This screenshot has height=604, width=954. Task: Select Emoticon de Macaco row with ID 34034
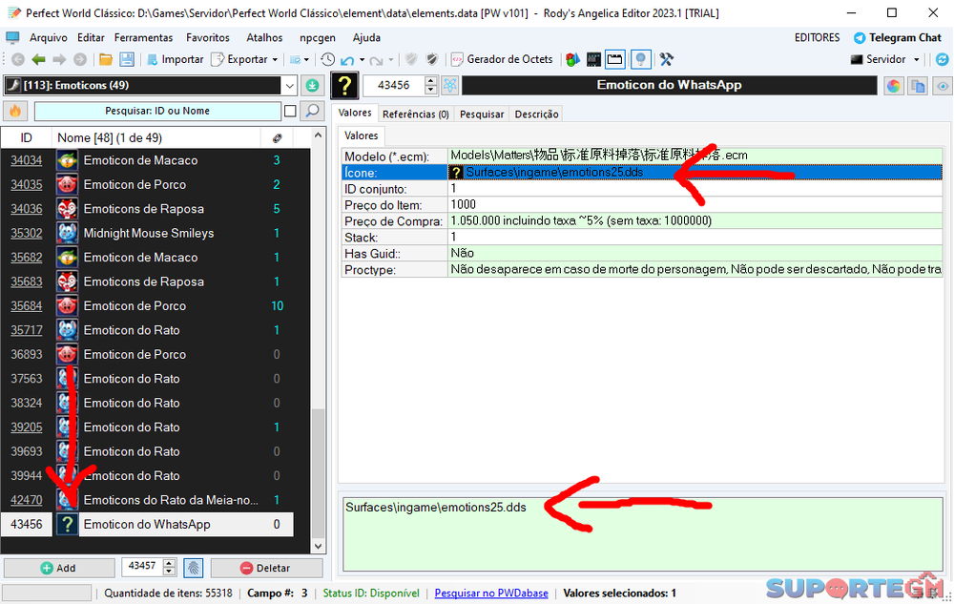click(140, 160)
